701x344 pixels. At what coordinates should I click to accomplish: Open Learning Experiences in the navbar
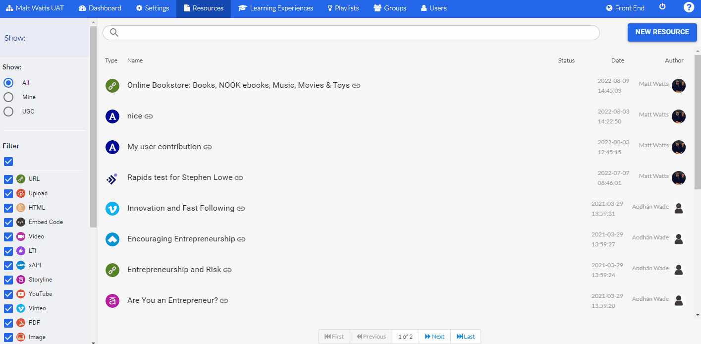pos(275,8)
